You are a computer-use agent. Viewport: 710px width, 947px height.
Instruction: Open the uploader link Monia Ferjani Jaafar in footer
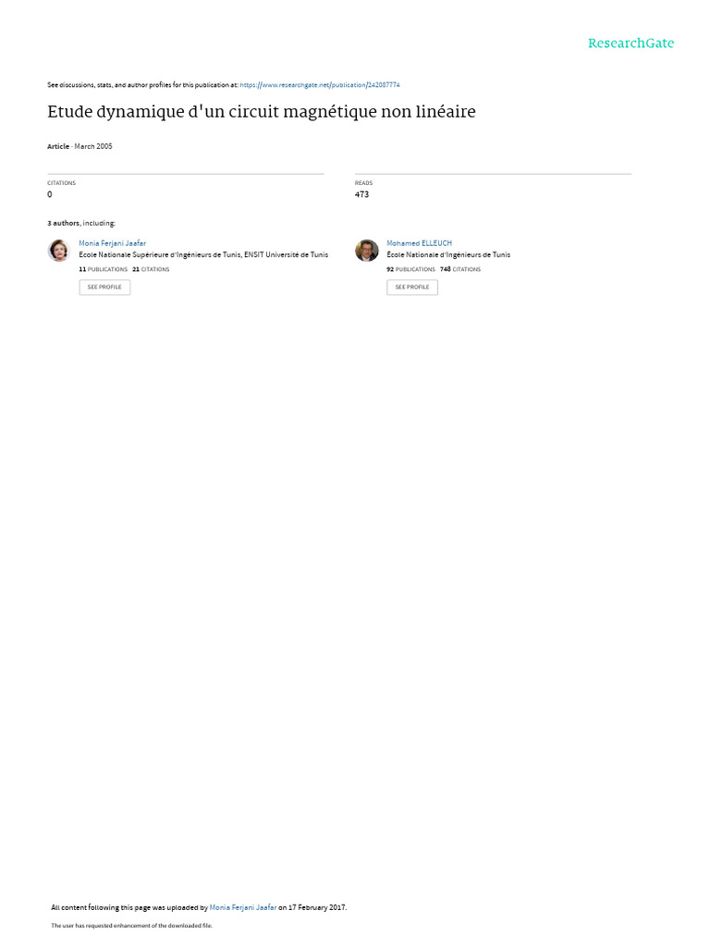tap(243, 907)
